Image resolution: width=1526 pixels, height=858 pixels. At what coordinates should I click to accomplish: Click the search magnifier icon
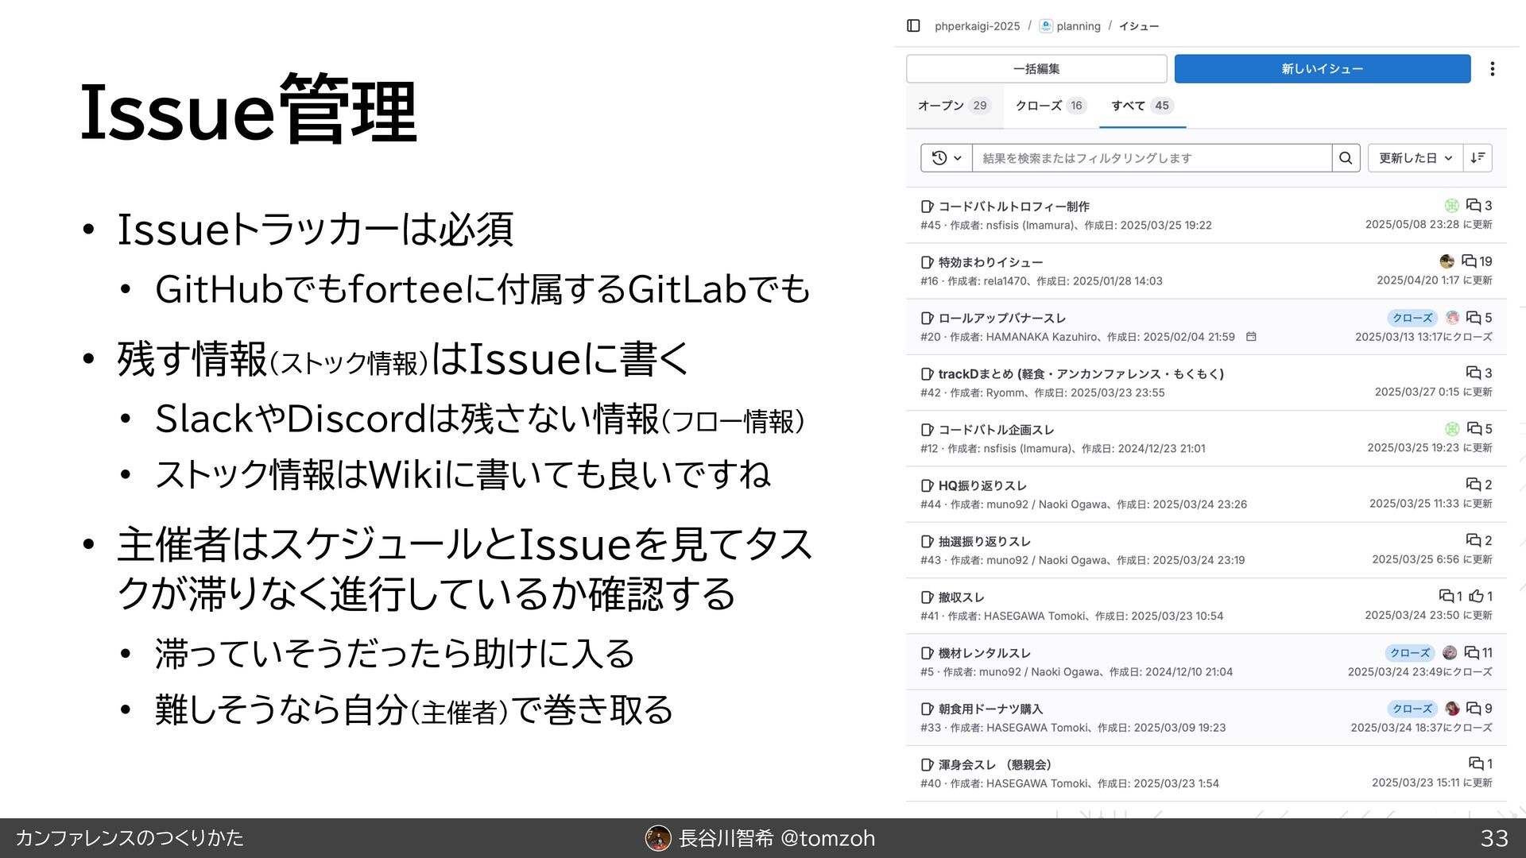pos(1346,158)
